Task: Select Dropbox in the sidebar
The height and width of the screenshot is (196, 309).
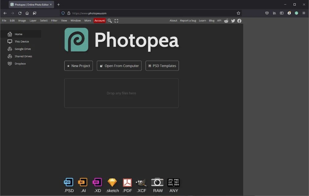Action: pyautogui.click(x=20, y=63)
